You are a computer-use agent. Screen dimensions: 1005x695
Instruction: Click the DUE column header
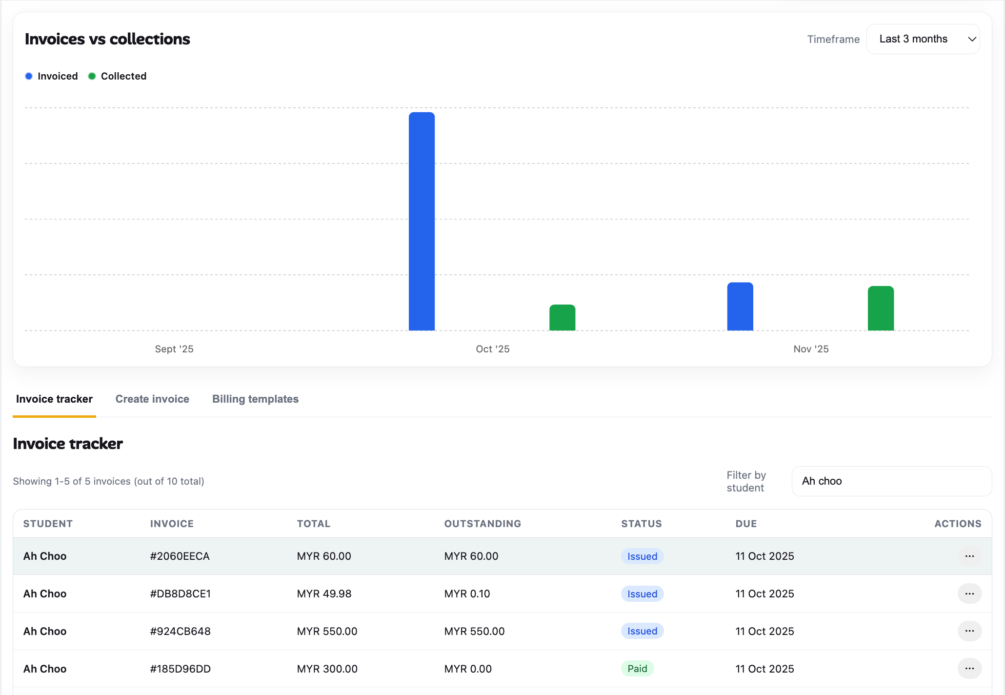(x=746, y=523)
